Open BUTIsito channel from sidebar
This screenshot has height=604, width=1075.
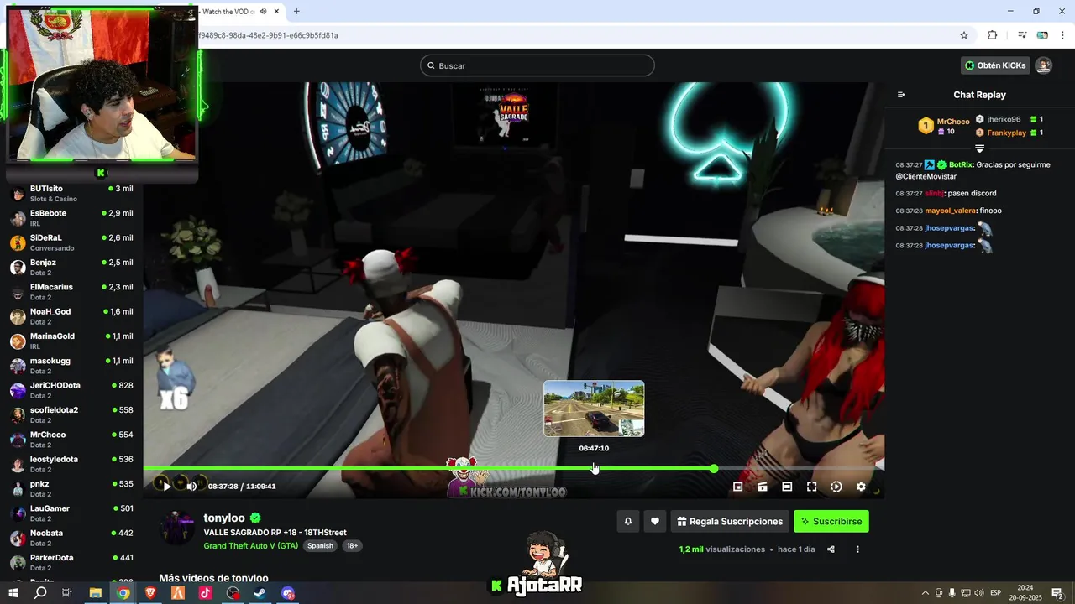coord(71,194)
